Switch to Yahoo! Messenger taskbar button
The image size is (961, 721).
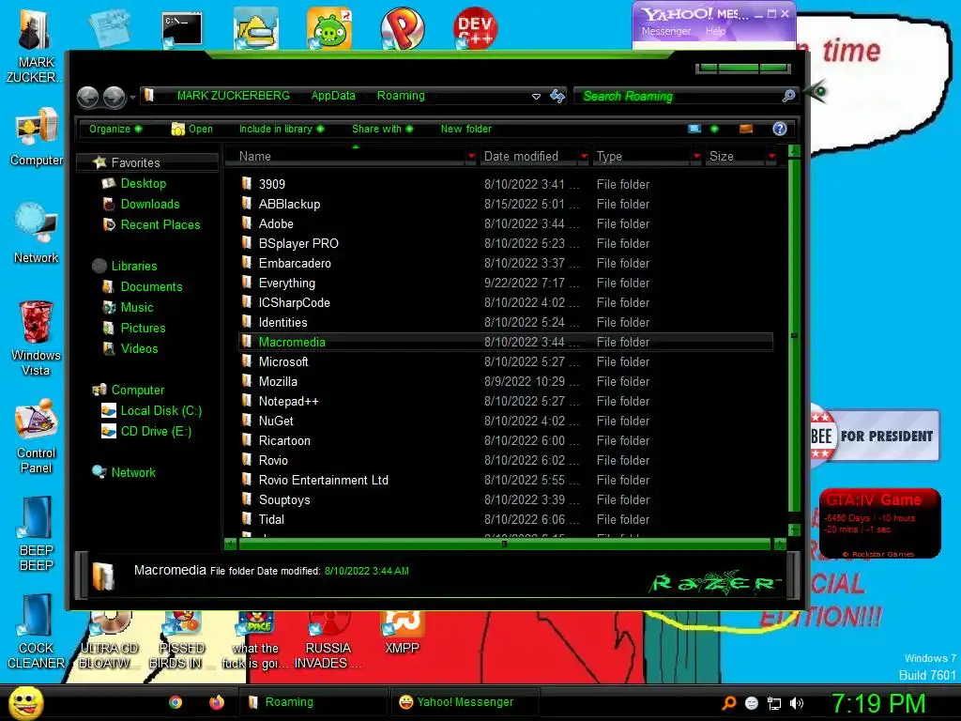tap(465, 702)
